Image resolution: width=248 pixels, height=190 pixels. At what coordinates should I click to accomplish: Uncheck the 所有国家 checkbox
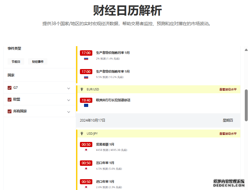(x=10, y=111)
